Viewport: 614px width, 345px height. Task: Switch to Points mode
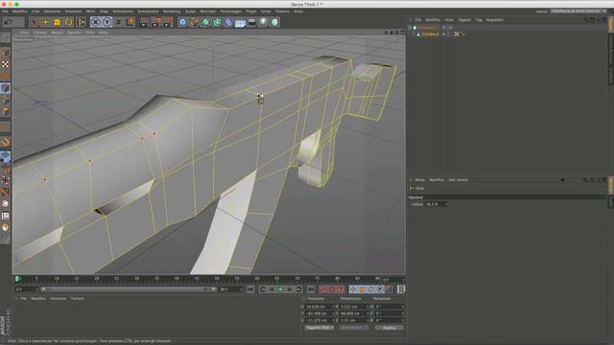pos(5,88)
